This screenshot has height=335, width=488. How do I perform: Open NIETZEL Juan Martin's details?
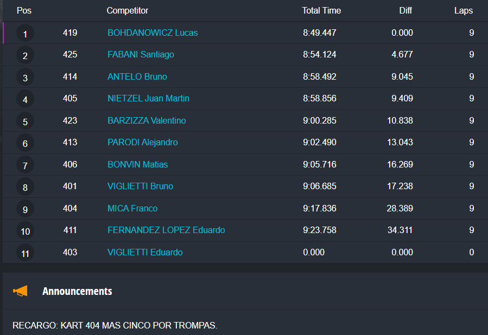tap(148, 98)
